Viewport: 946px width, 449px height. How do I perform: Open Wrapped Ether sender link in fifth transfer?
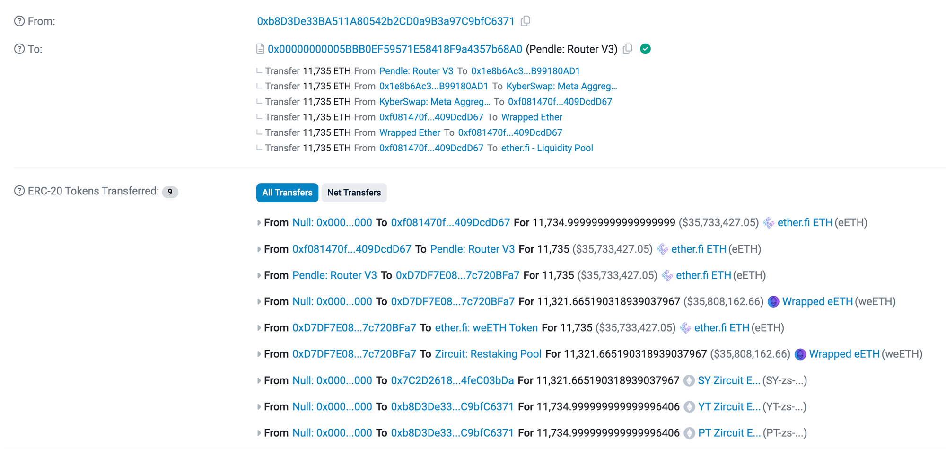(410, 133)
